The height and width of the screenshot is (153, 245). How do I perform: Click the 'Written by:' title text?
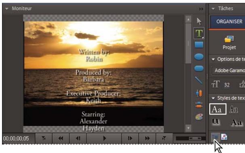94,52
